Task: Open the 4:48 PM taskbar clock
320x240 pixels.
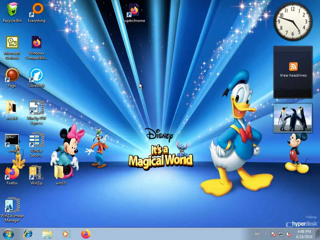Action: coord(304,234)
